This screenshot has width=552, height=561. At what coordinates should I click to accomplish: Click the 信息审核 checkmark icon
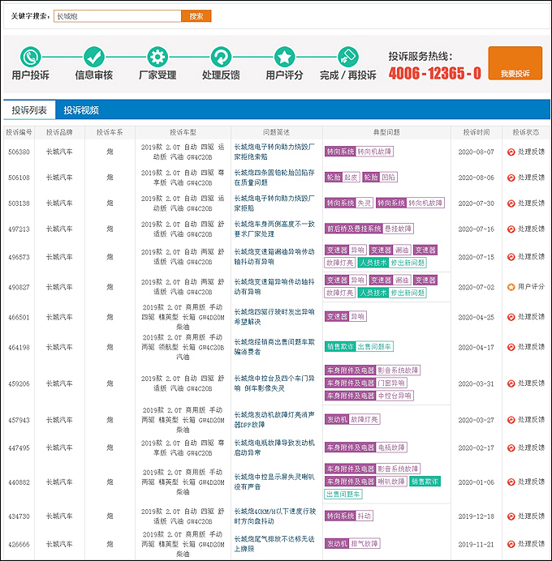click(94, 57)
